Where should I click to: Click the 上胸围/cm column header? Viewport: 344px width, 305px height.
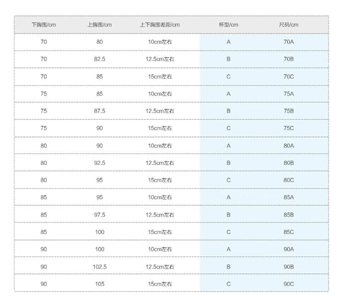tap(100, 25)
